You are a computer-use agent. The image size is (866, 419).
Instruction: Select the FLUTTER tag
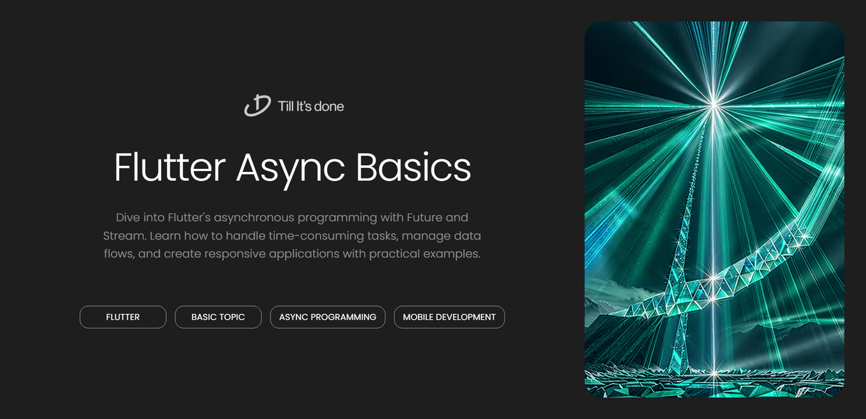coord(123,317)
